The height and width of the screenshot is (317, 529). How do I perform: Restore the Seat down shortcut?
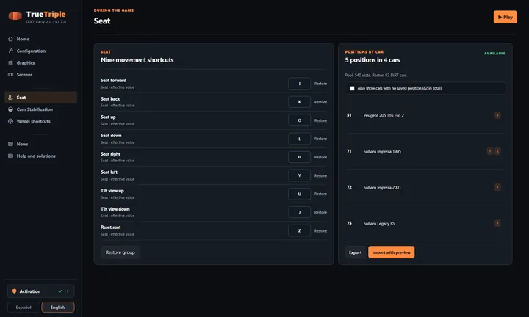pyautogui.click(x=320, y=139)
